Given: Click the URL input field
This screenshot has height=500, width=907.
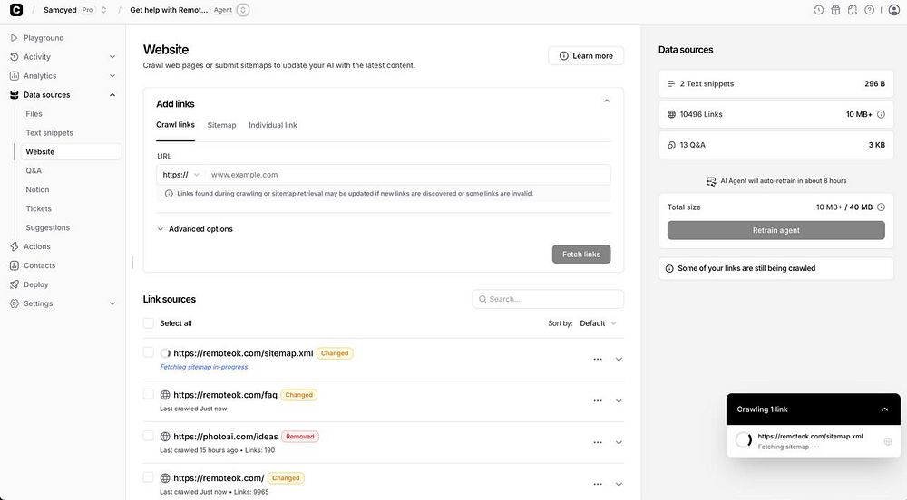Looking at the screenshot, I should [406, 175].
